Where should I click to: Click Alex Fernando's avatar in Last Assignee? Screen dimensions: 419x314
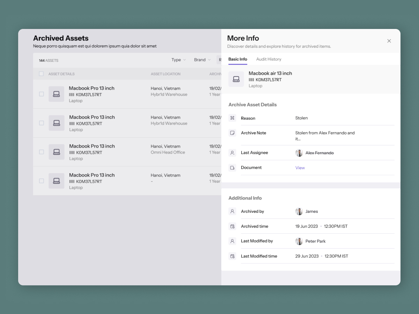coord(299,153)
